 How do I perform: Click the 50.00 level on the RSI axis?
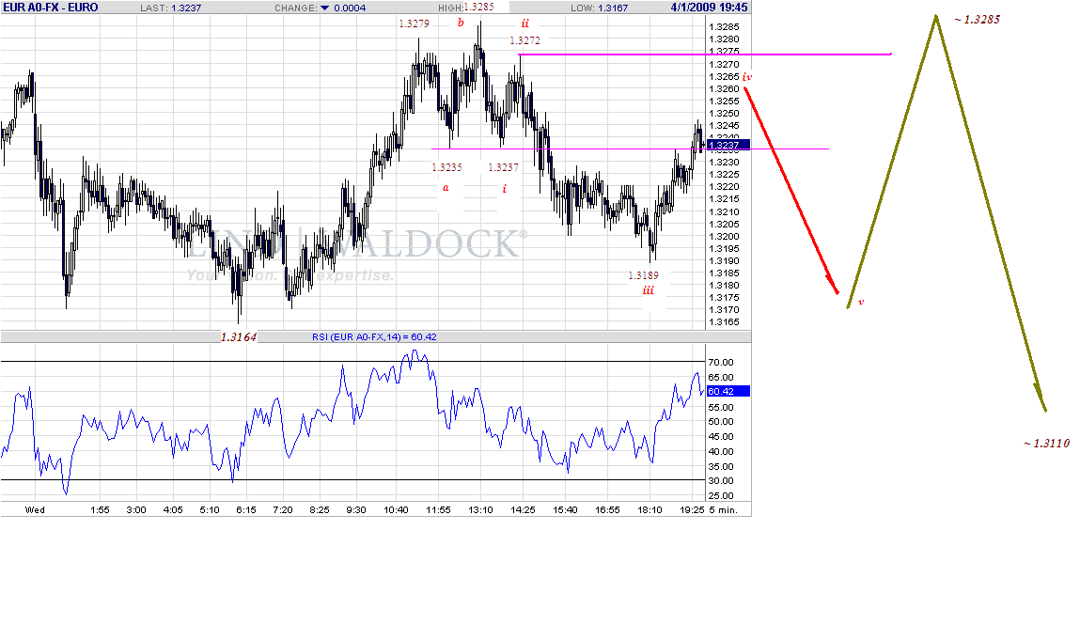(x=721, y=422)
